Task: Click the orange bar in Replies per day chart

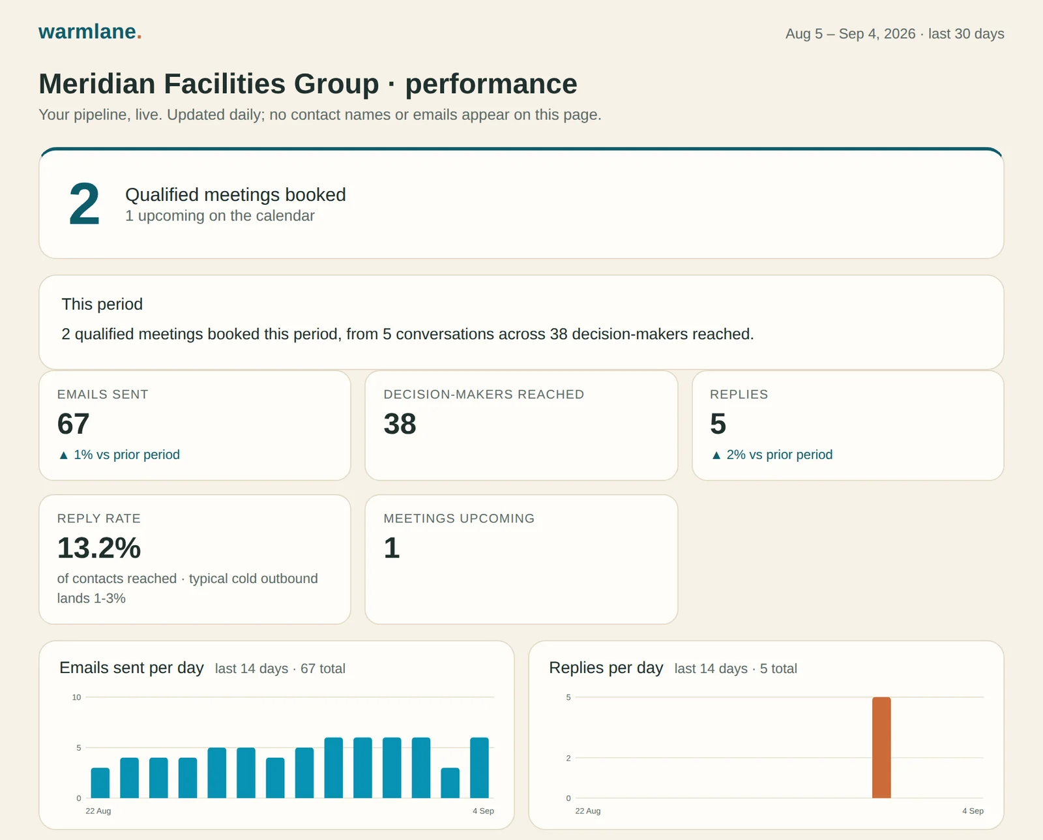Action: click(x=881, y=747)
